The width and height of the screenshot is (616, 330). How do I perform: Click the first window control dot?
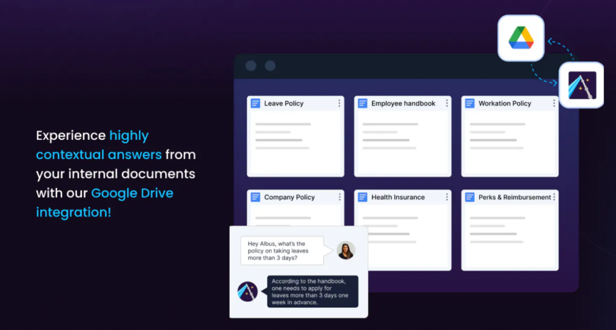pyautogui.click(x=251, y=65)
